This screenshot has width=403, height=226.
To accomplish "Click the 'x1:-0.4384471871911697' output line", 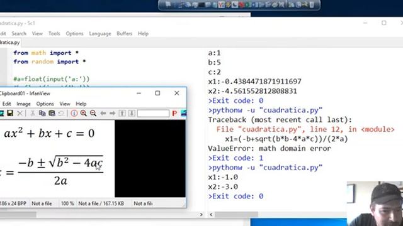I will tap(254, 82).
